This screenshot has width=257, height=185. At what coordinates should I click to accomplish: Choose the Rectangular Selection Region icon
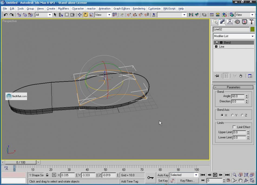(67, 15)
